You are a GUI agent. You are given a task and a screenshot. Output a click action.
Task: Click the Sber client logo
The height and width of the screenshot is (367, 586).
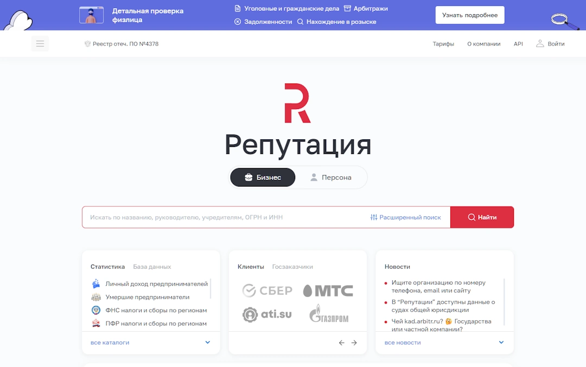(267, 291)
